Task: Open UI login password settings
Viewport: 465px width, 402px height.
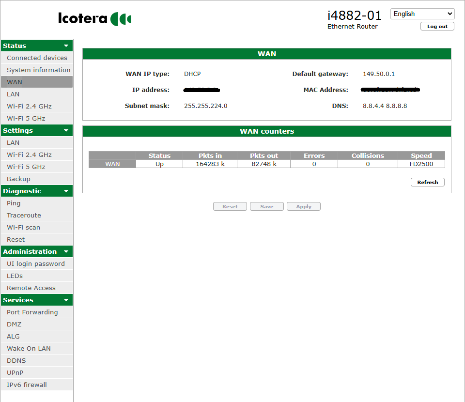Action: [35, 263]
